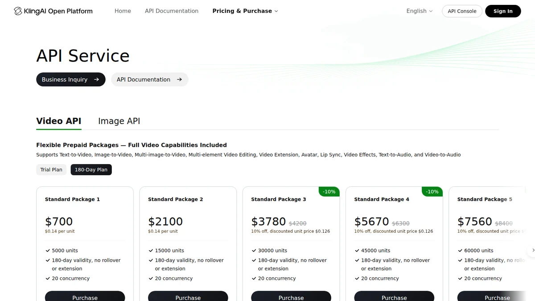Open API Documentation pill button under heading
Screen dimensions: 535x301
pyautogui.click(x=149, y=79)
